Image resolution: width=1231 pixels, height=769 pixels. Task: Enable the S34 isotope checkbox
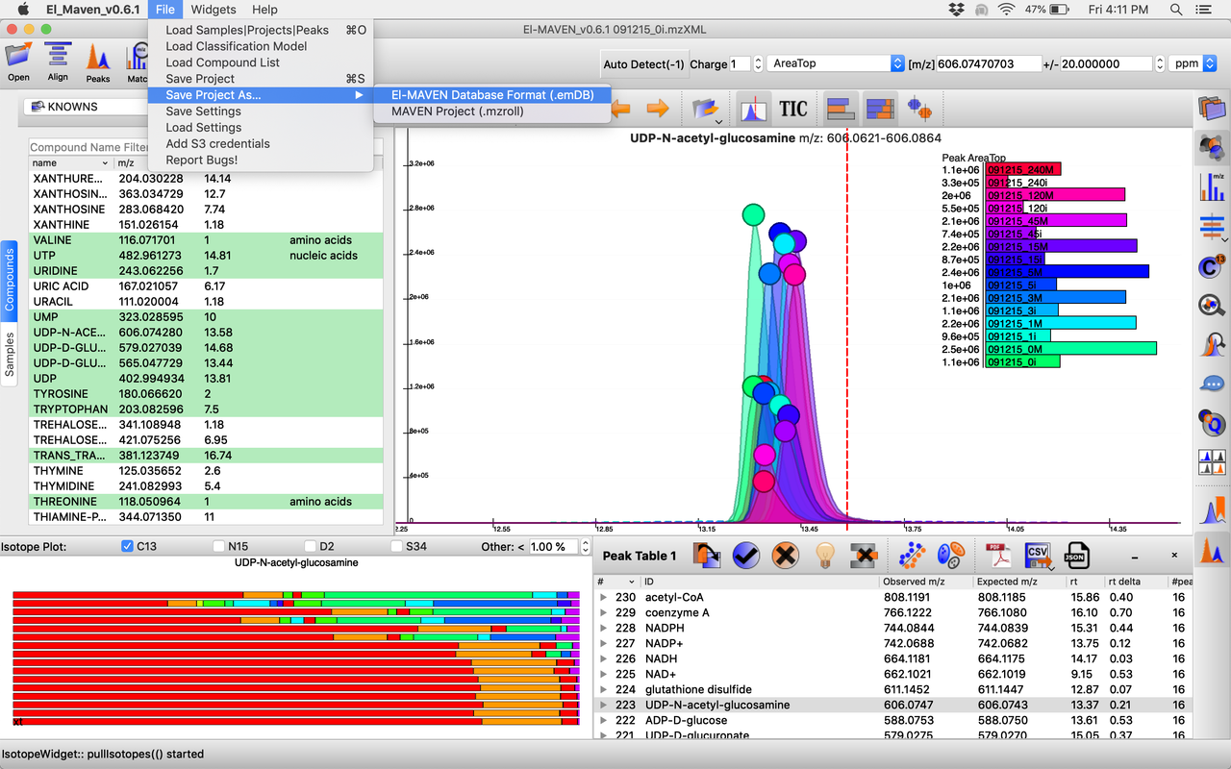(x=397, y=546)
